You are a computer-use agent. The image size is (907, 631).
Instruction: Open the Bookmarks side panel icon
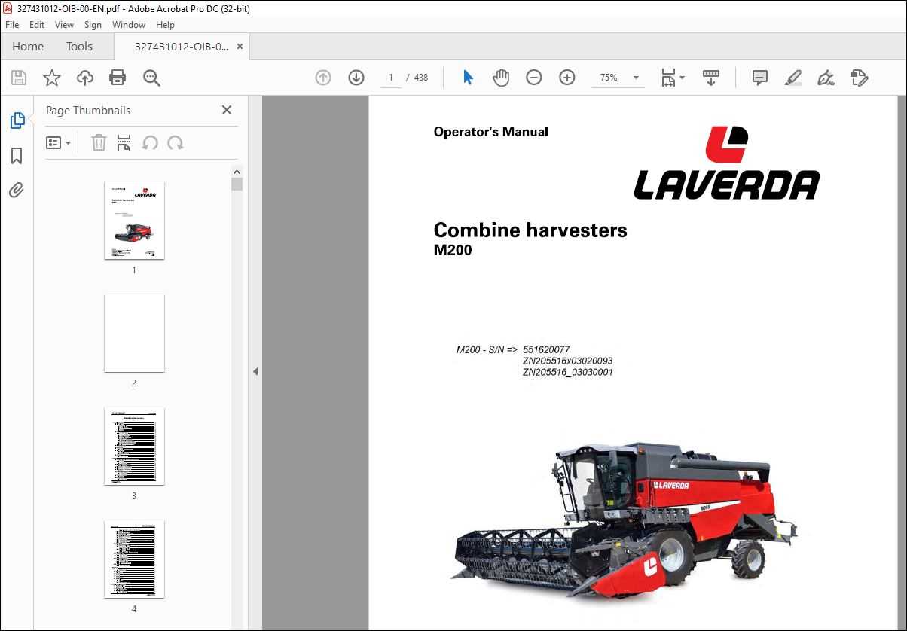click(17, 156)
